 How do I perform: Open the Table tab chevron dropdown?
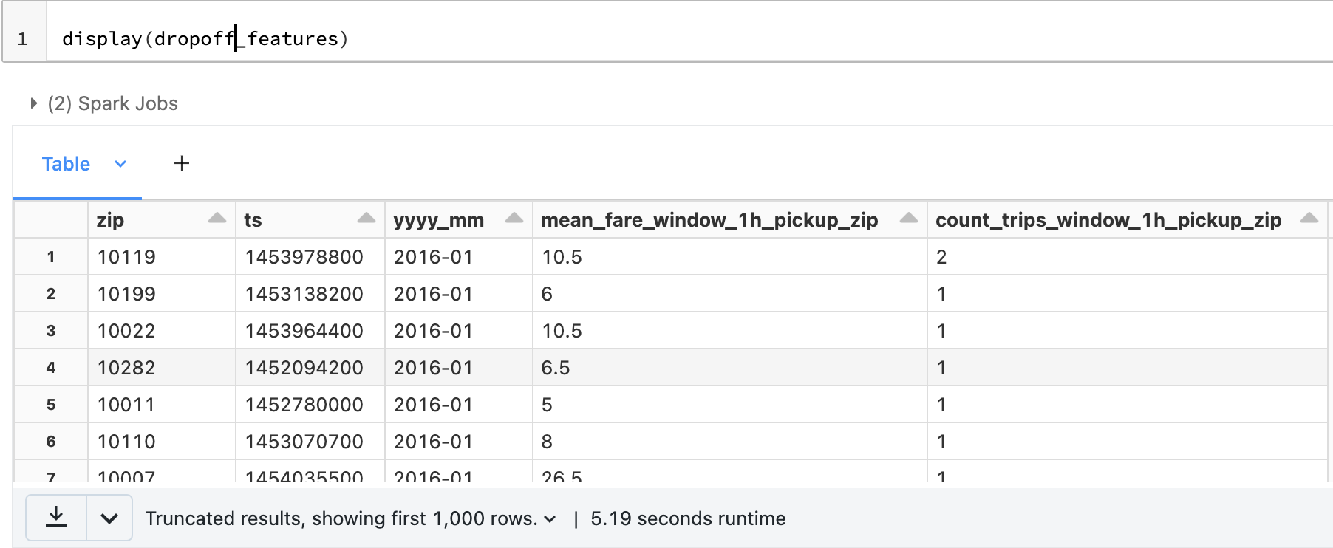point(120,164)
